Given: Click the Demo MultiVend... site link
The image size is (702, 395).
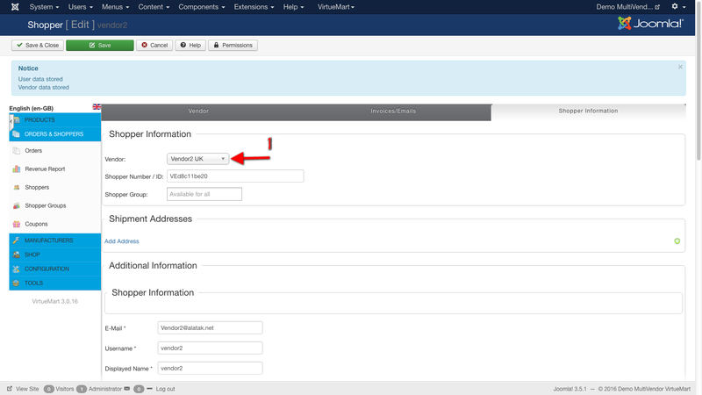Looking at the screenshot, I should point(627,7).
